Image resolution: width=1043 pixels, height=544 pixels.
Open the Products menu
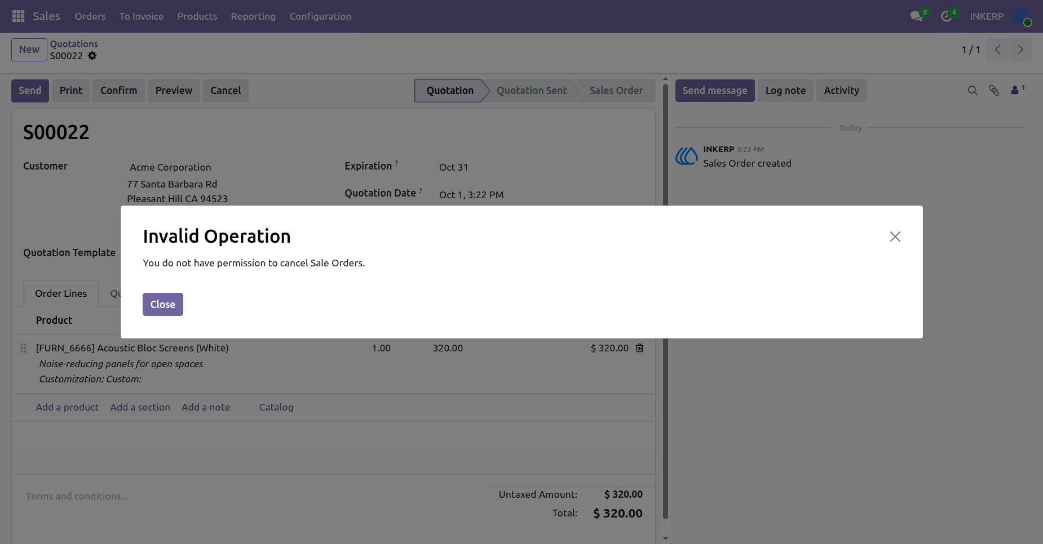pyautogui.click(x=197, y=16)
